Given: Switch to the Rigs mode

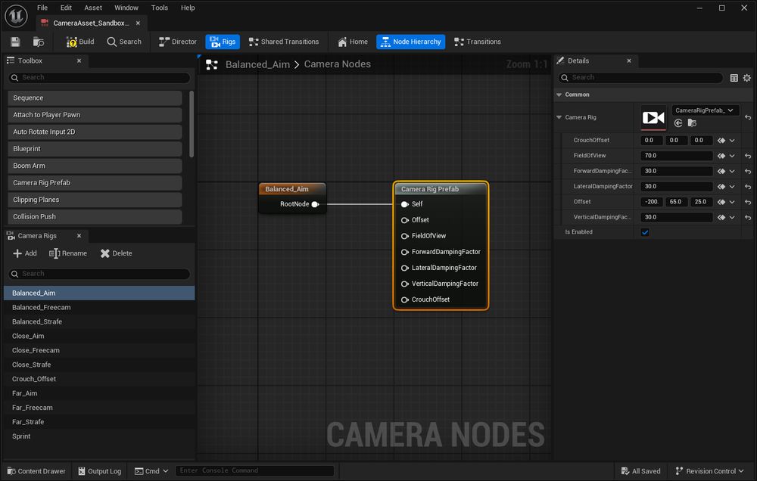Looking at the screenshot, I should [223, 42].
